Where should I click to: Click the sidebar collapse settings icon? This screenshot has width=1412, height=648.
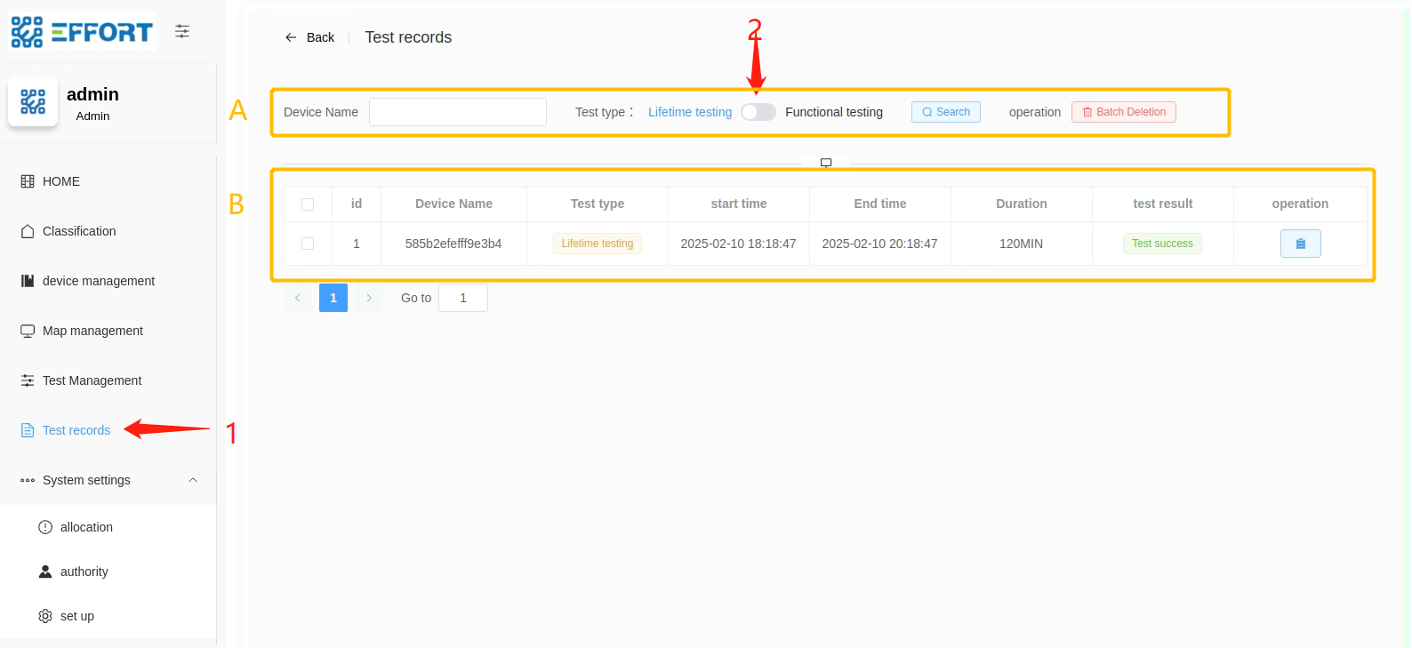click(x=182, y=31)
